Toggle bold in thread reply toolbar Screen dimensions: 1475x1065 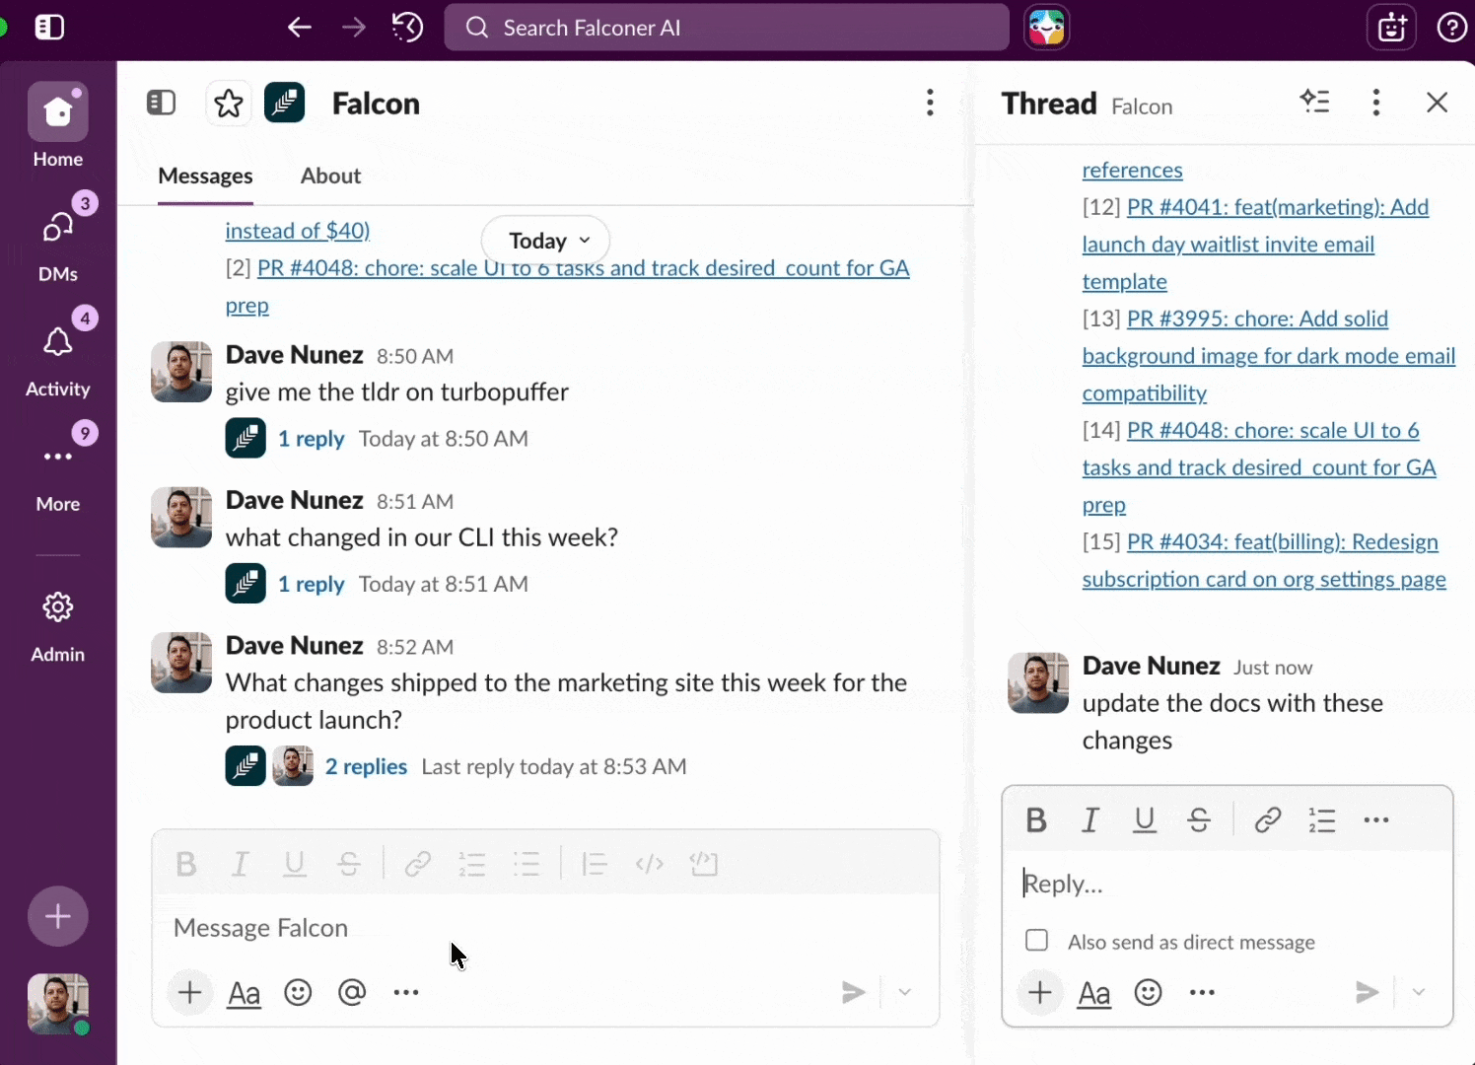point(1036,819)
